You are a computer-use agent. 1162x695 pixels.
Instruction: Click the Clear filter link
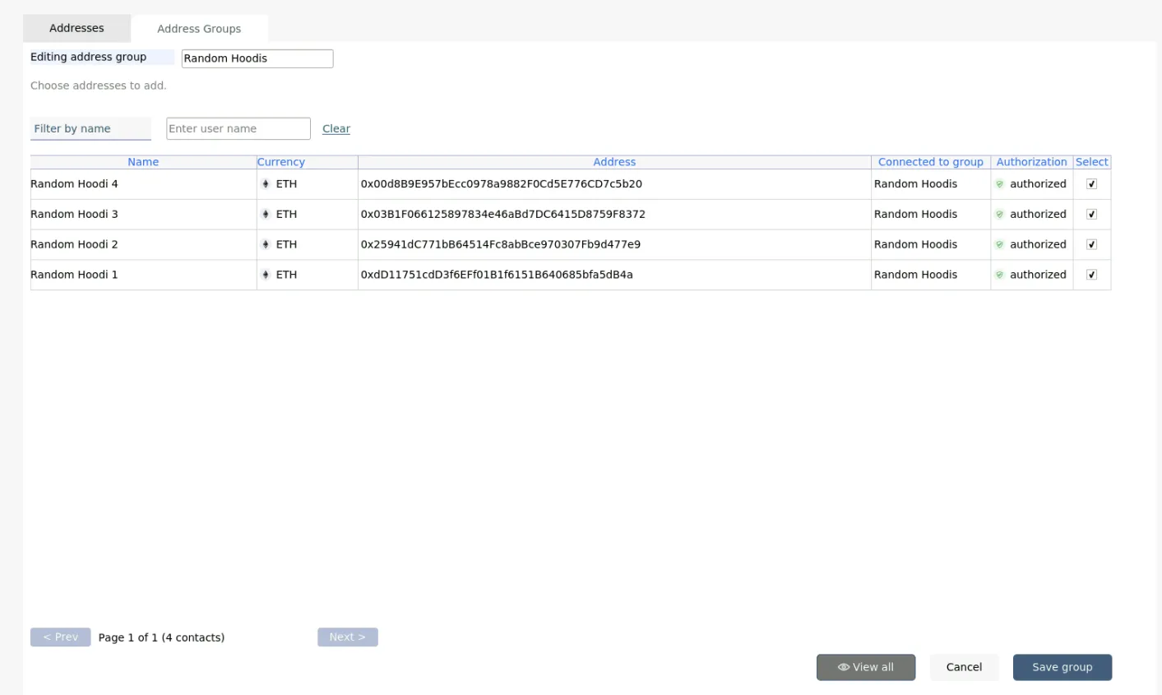click(x=336, y=129)
